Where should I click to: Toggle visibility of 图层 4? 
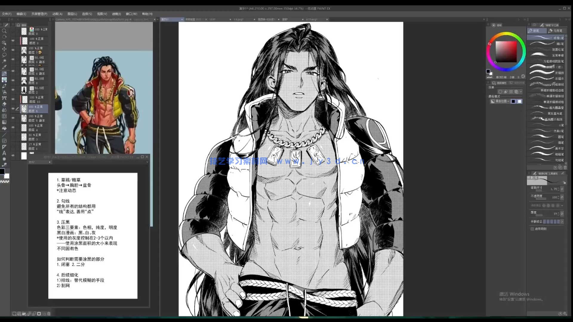click(13, 127)
